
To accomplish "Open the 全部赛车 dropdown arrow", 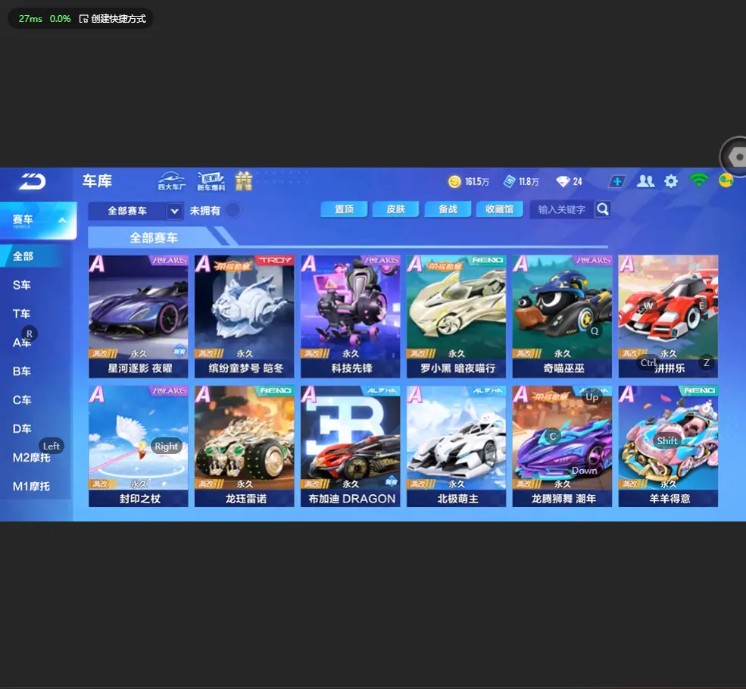I will [175, 211].
